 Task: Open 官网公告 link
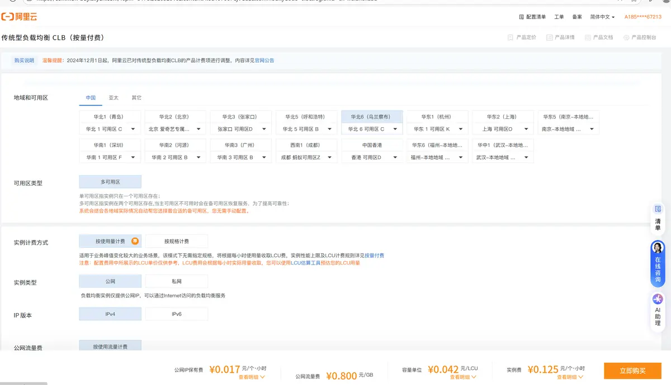click(x=264, y=60)
